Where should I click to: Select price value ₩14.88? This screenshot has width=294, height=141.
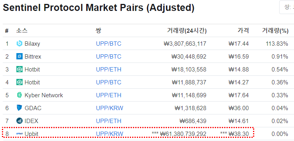(239, 70)
